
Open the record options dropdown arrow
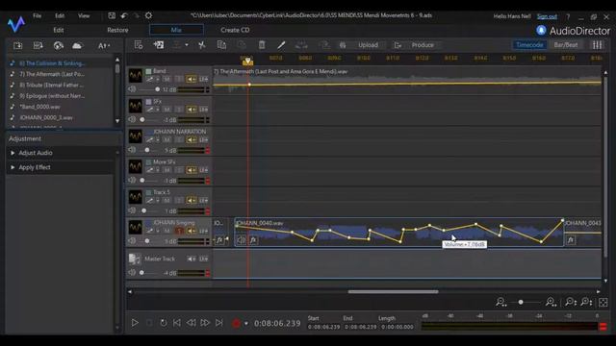click(x=246, y=324)
